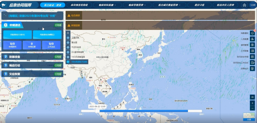Open the 路径寻优 tab
The height and width of the screenshot is (123, 257).
[199, 5]
